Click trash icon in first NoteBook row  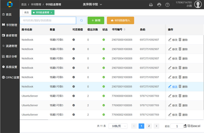click(180, 40)
